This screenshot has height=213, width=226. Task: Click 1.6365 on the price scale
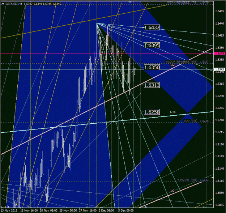pyautogui.click(x=219, y=60)
